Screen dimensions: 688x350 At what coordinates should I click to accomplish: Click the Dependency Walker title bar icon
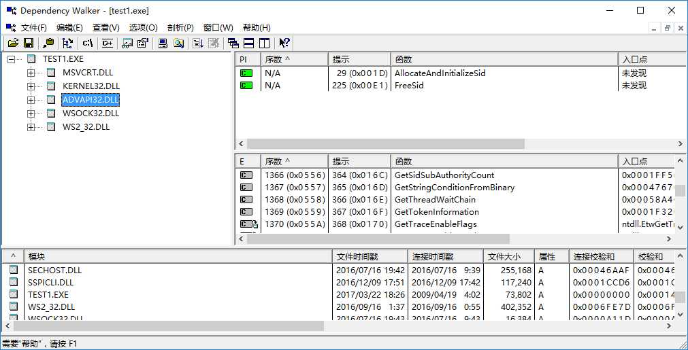point(11,10)
